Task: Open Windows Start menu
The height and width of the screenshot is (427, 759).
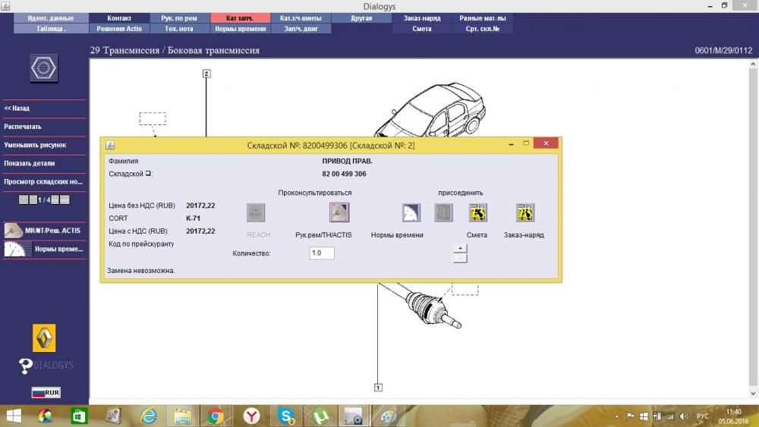Action: [14, 416]
